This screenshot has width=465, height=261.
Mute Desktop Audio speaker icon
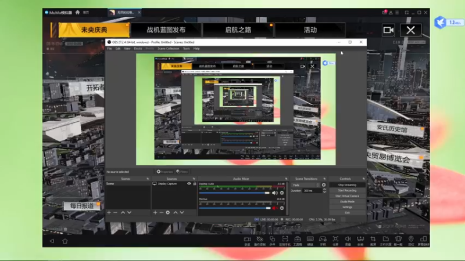tap(274, 193)
